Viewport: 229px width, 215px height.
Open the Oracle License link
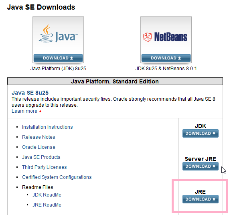point(39,147)
